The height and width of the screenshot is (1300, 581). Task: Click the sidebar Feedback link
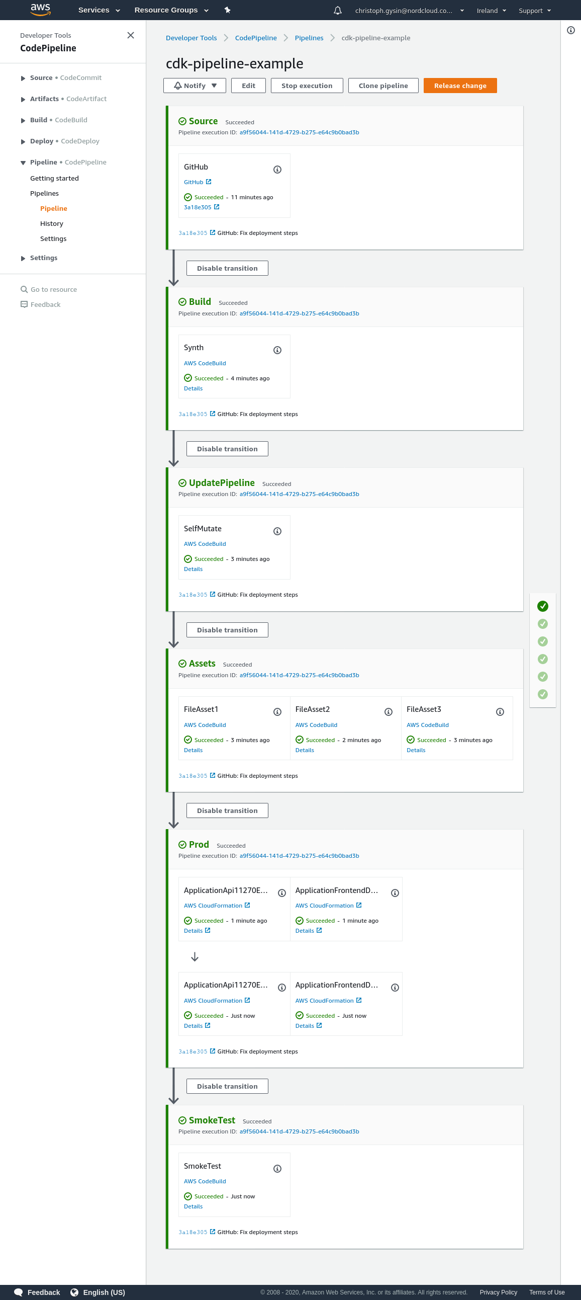coord(40,305)
